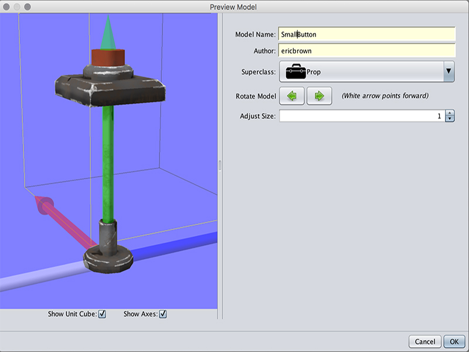
Task: Click the Preview Model window title
Action: tap(233, 7)
